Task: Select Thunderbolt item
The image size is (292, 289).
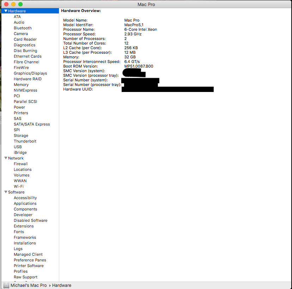Action: point(25,141)
